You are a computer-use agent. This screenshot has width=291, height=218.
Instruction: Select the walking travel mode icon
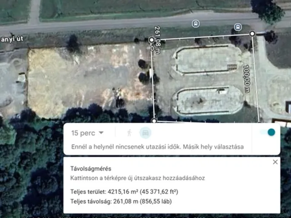click(x=129, y=133)
